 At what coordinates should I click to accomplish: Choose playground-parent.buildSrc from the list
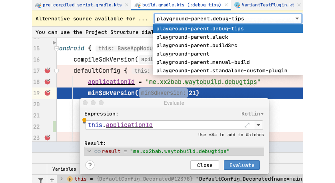tap(228, 45)
